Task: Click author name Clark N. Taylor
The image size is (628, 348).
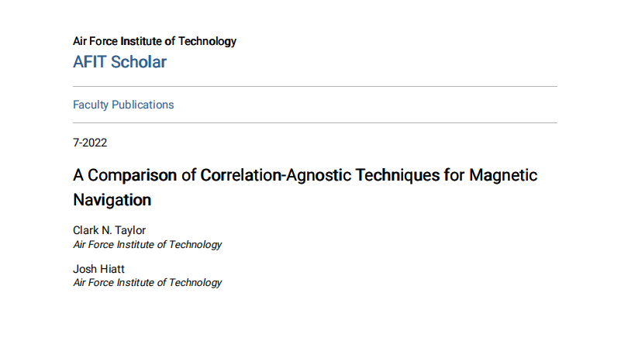Action: click(x=109, y=230)
